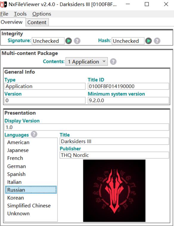Click the NxFileViewer app icon in title bar

pyautogui.click(x=4, y=4)
